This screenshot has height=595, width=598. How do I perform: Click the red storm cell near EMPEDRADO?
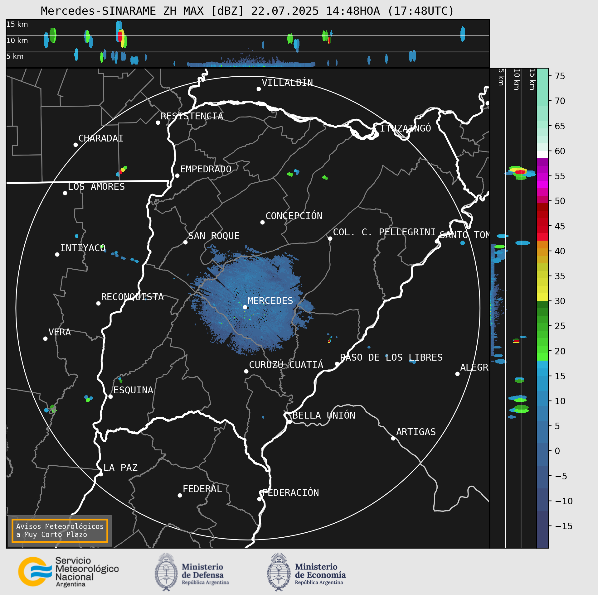(120, 172)
